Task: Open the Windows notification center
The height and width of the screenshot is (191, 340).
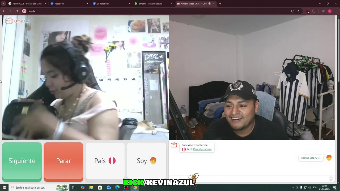Action: pos(334,188)
